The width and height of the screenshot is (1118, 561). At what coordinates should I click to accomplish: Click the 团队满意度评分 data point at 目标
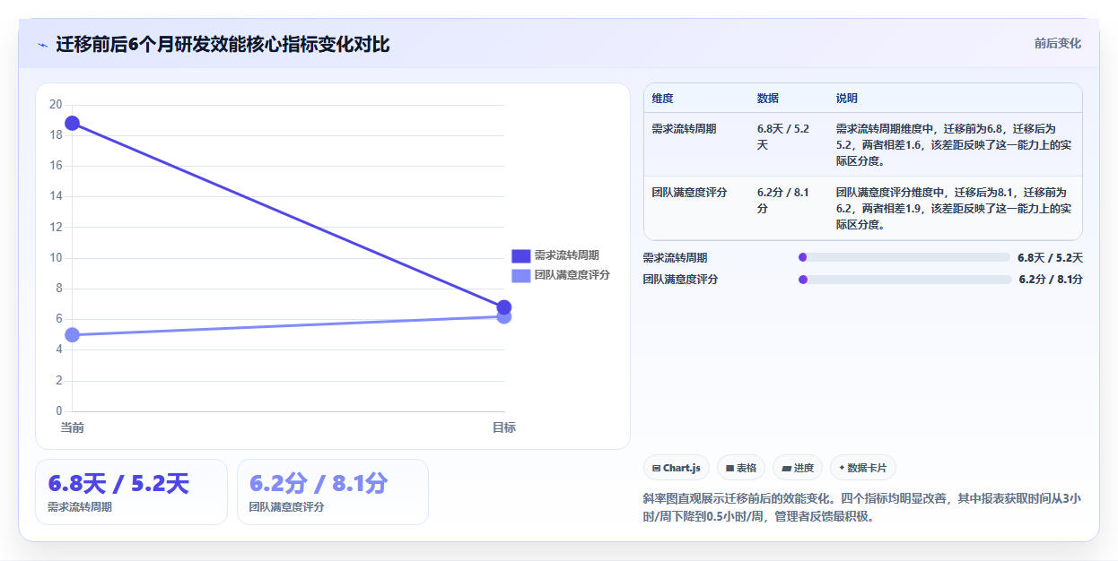[x=504, y=316]
